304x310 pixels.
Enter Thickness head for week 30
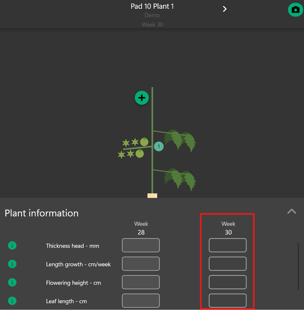(x=228, y=245)
